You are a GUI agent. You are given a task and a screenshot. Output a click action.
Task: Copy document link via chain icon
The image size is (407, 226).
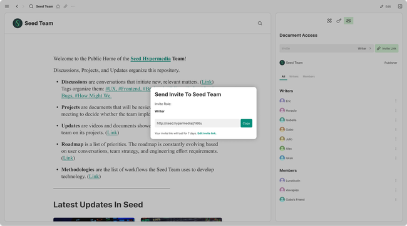coord(65,6)
